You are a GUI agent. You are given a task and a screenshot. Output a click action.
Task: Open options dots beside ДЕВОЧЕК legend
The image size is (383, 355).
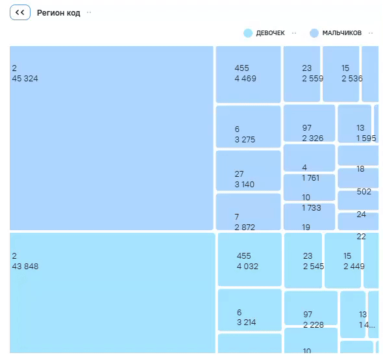point(294,33)
